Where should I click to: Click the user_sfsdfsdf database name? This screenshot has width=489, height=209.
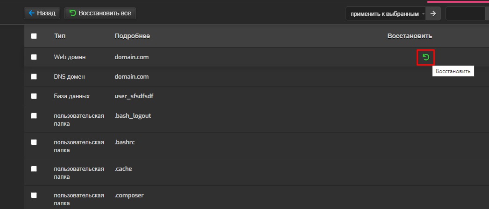pos(134,96)
